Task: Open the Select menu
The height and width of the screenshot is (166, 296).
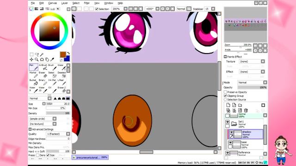Action: pos(76,3)
